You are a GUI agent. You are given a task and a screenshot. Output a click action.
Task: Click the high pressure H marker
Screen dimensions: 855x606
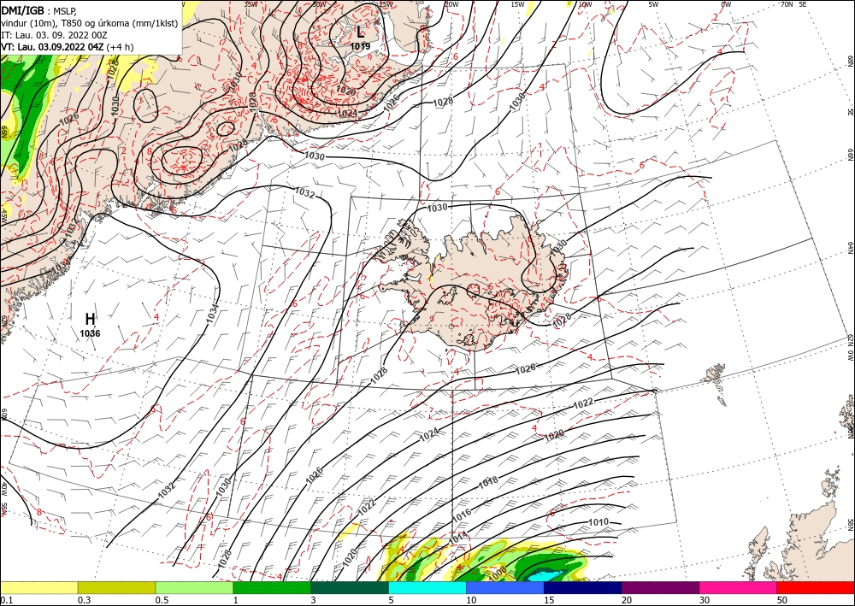point(90,320)
